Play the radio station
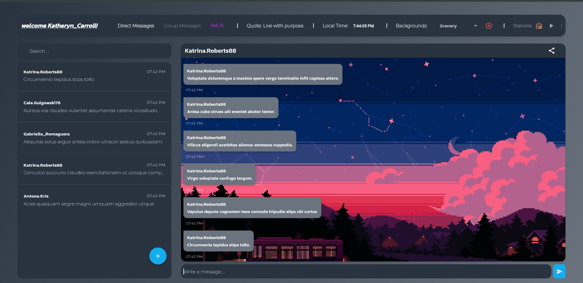This screenshot has height=283, width=583. [551, 26]
